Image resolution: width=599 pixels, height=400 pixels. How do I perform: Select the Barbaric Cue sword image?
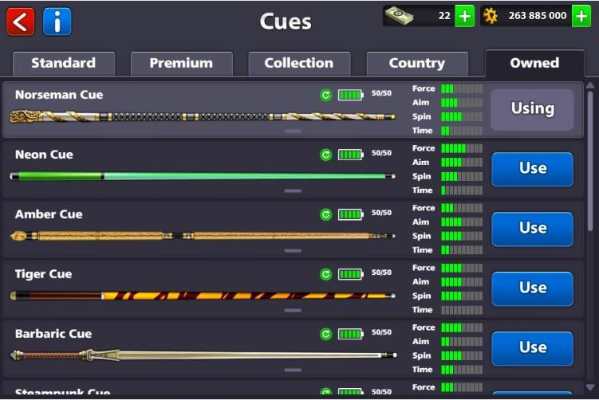(x=203, y=355)
